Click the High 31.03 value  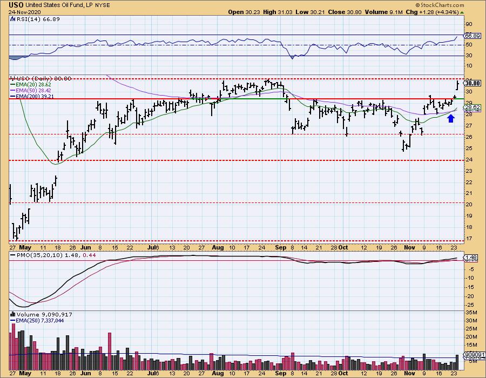point(278,12)
